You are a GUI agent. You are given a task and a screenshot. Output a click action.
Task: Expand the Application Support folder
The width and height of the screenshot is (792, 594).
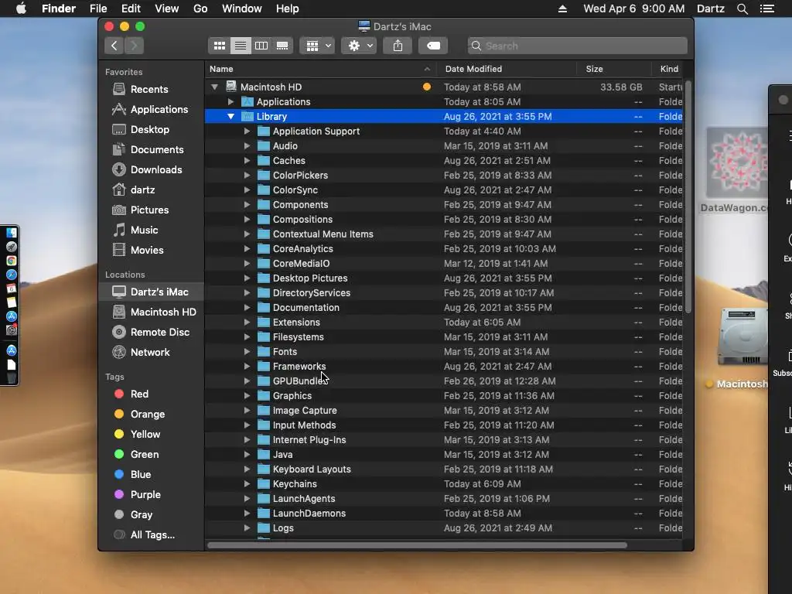[x=247, y=131]
